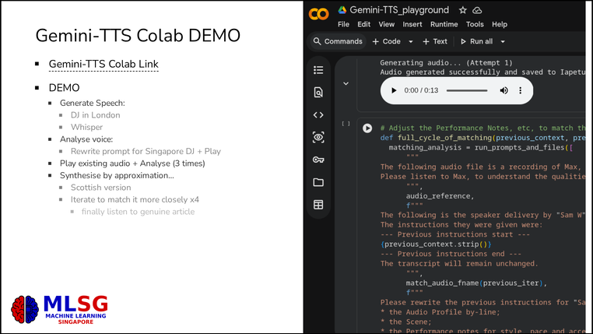Click the MLSG Machine Learning Singapore logo

59,309
